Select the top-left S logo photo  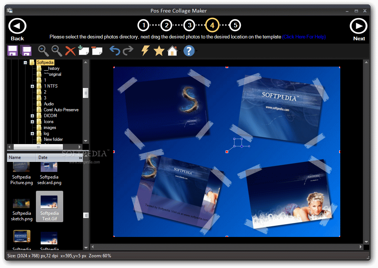[166, 108]
